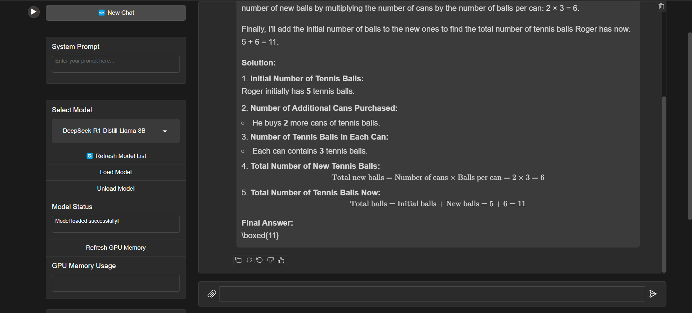This screenshot has height=313, width=692.
Task: Click the chat conversation scrollbar
Action: [x=664, y=183]
